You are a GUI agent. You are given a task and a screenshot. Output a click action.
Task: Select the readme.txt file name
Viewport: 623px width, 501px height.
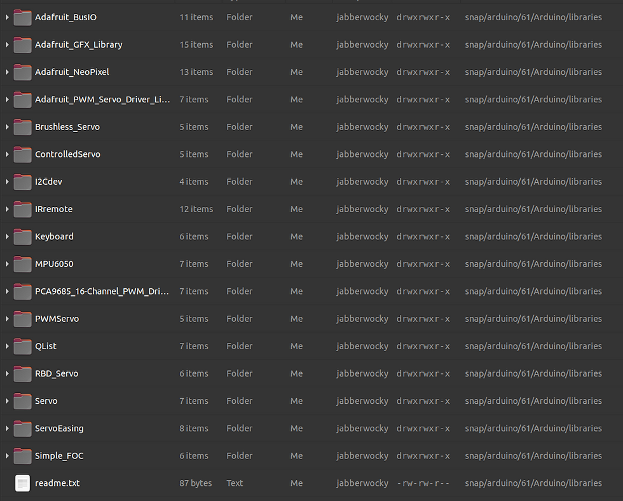(57, 483)
